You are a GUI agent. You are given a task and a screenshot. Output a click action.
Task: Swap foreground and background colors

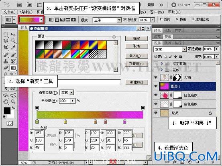pyautogui.click(x=13, y=108)
